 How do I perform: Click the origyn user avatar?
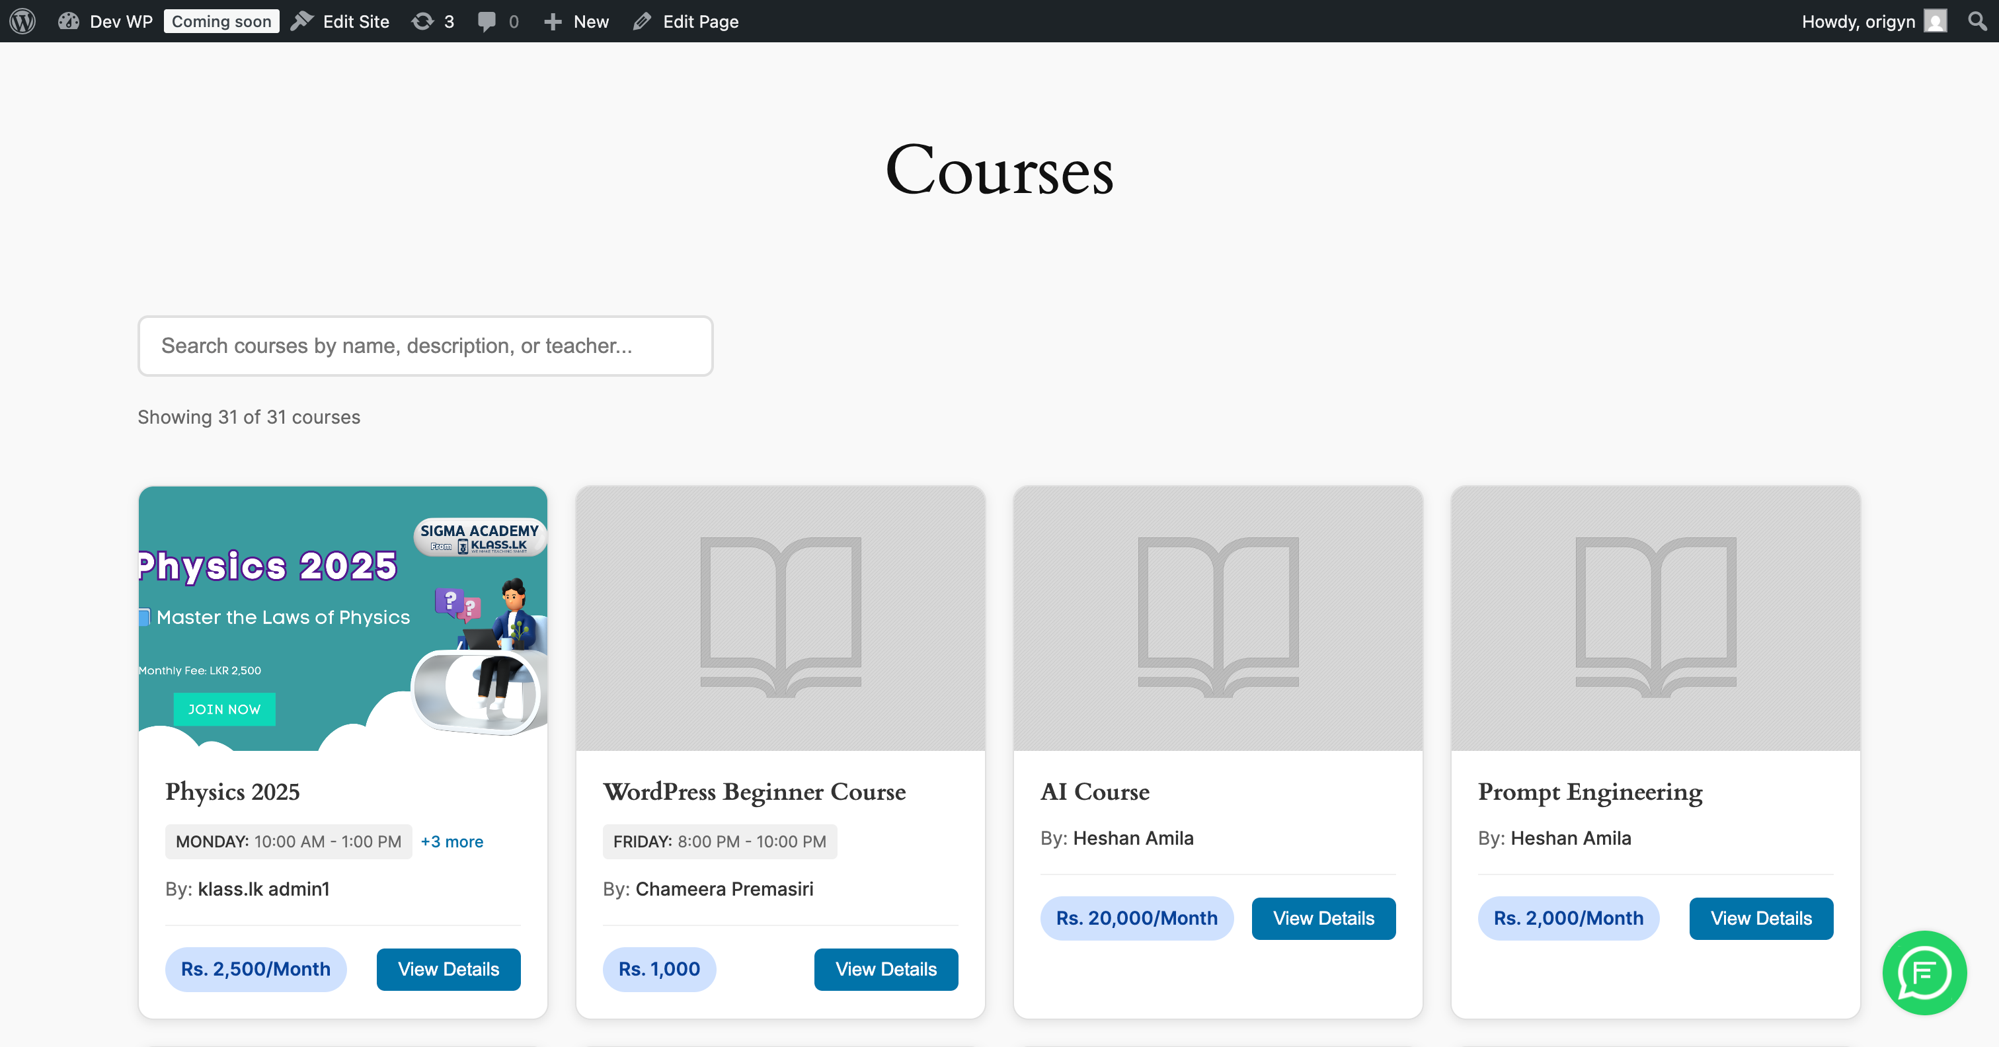(x=1936, y=21)
